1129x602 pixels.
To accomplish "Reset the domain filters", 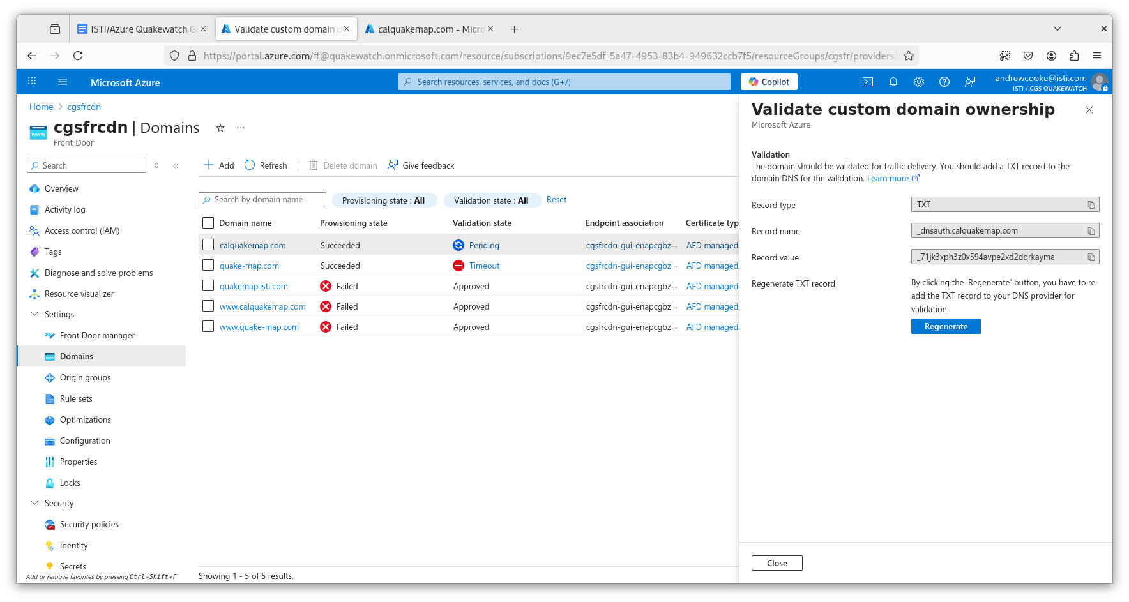I will (x=556, y=200).
